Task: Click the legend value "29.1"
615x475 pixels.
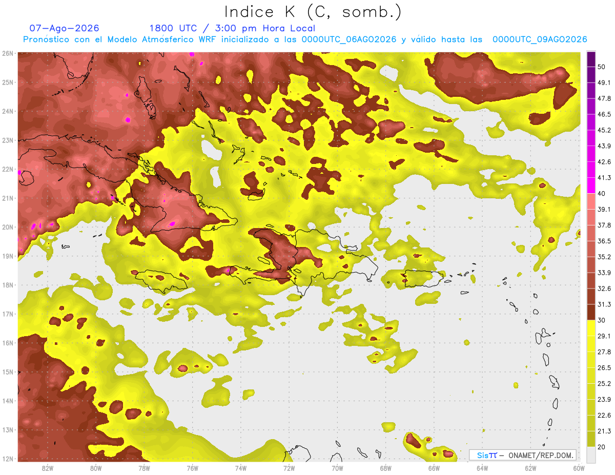Action: [x=604, y=336]
